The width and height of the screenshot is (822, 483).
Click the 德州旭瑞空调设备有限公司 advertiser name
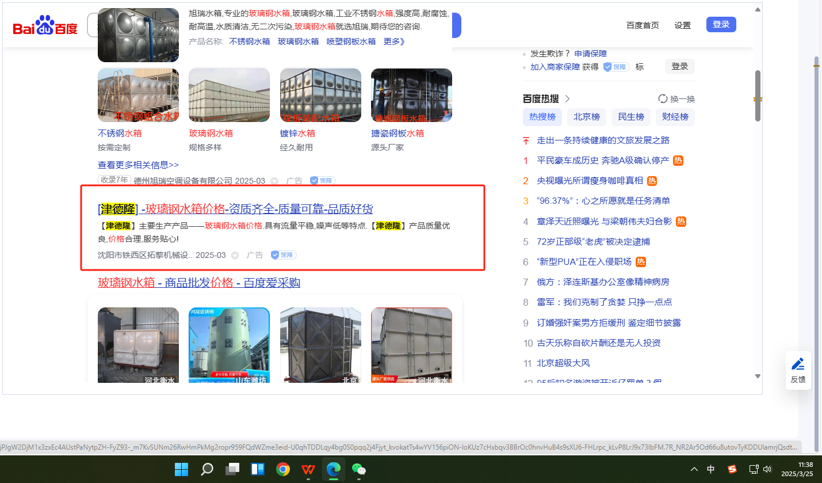183,181
